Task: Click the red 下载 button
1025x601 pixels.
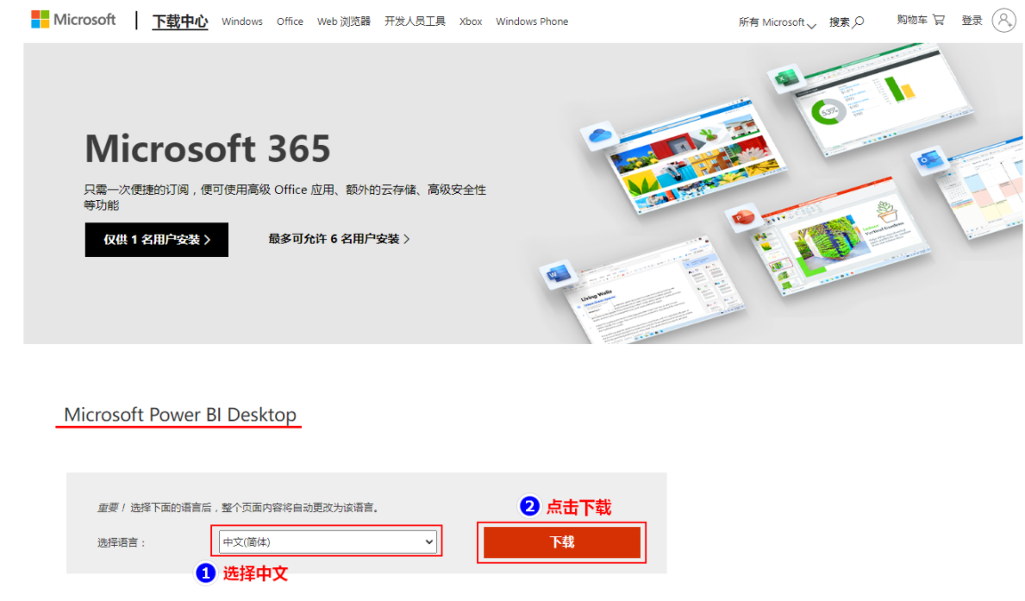Action: tap(561, 542)
